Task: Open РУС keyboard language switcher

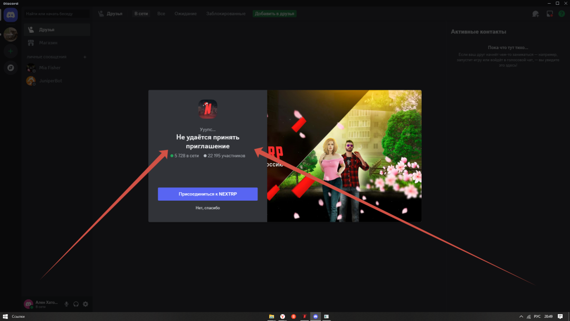Action: point(537,316)
